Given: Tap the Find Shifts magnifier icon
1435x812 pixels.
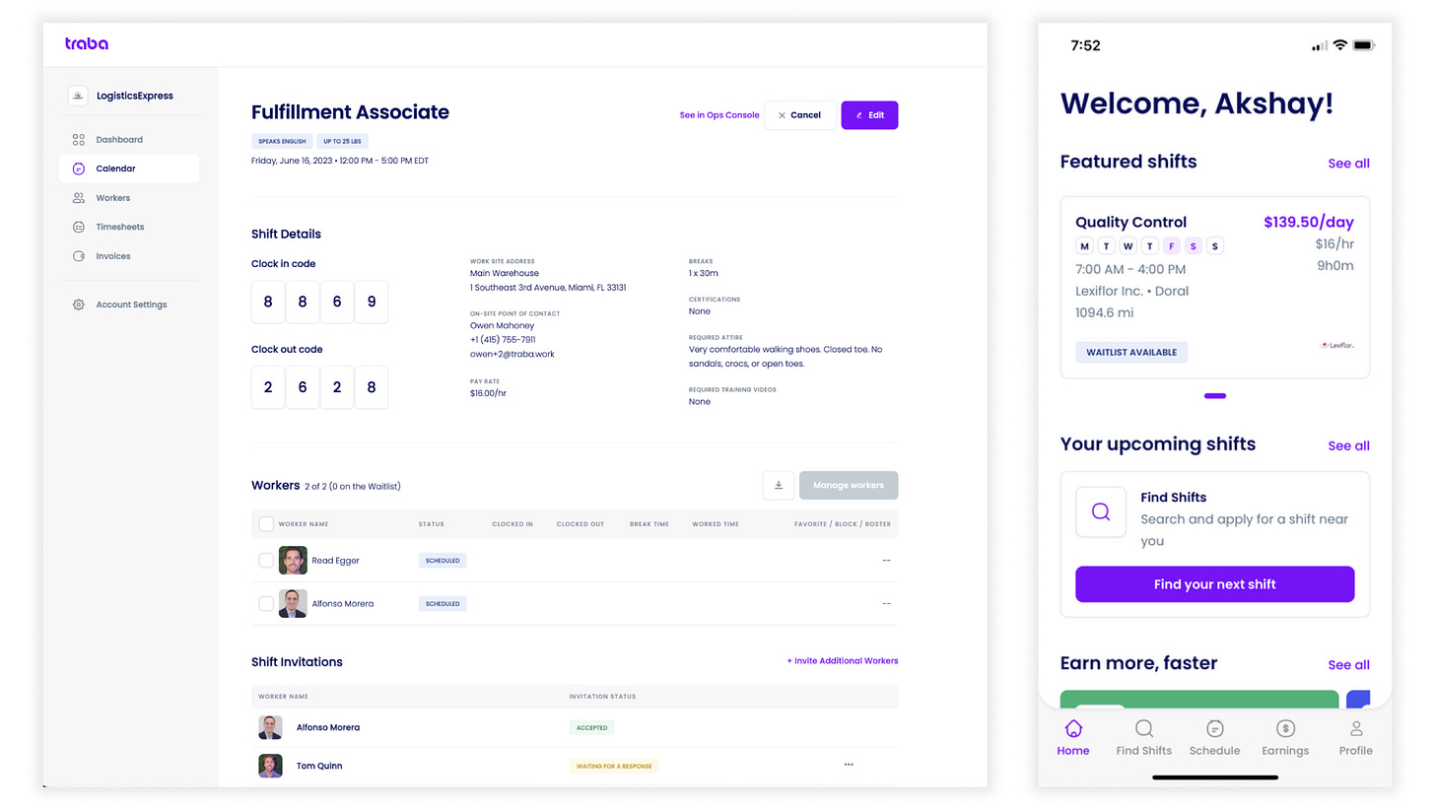Looking at the screenshot, I should point(1143,727).
